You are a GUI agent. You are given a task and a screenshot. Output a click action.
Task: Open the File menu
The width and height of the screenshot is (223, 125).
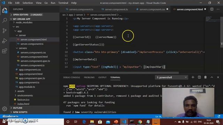[x=10, y=3]
